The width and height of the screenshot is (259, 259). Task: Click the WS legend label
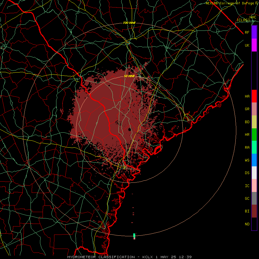click(x=247, y=160)
